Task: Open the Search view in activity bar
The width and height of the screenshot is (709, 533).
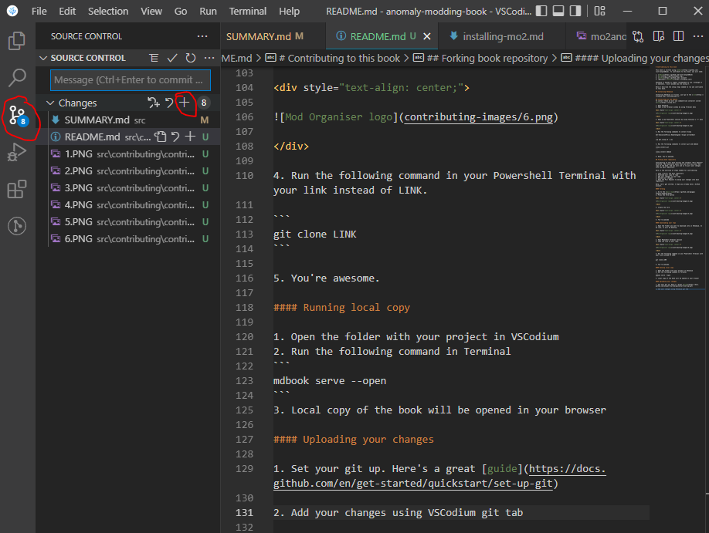Action: 17,78
